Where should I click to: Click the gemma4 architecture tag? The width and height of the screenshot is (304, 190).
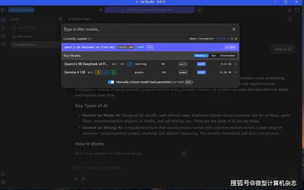point(183,72)
